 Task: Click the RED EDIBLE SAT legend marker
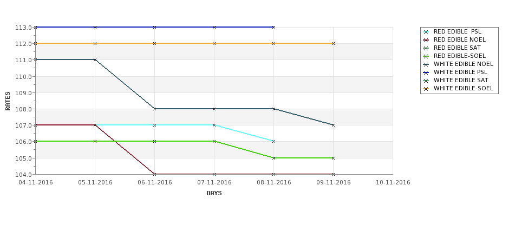pos(426,49)
